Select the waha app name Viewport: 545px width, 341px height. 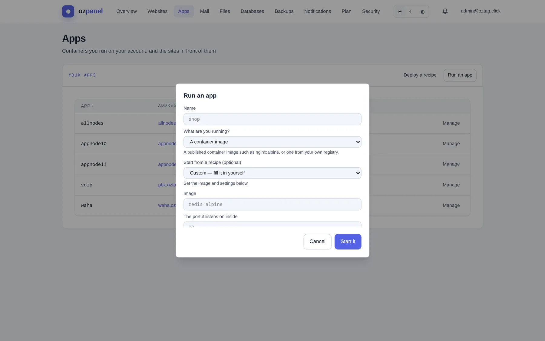(x=87, y=206)
